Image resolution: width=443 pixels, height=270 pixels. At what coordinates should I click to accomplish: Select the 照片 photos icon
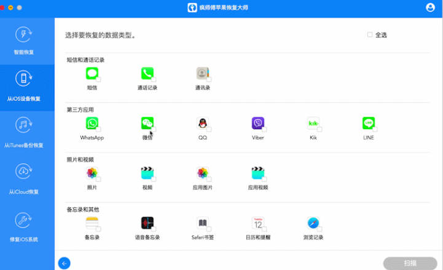(92, 173)
